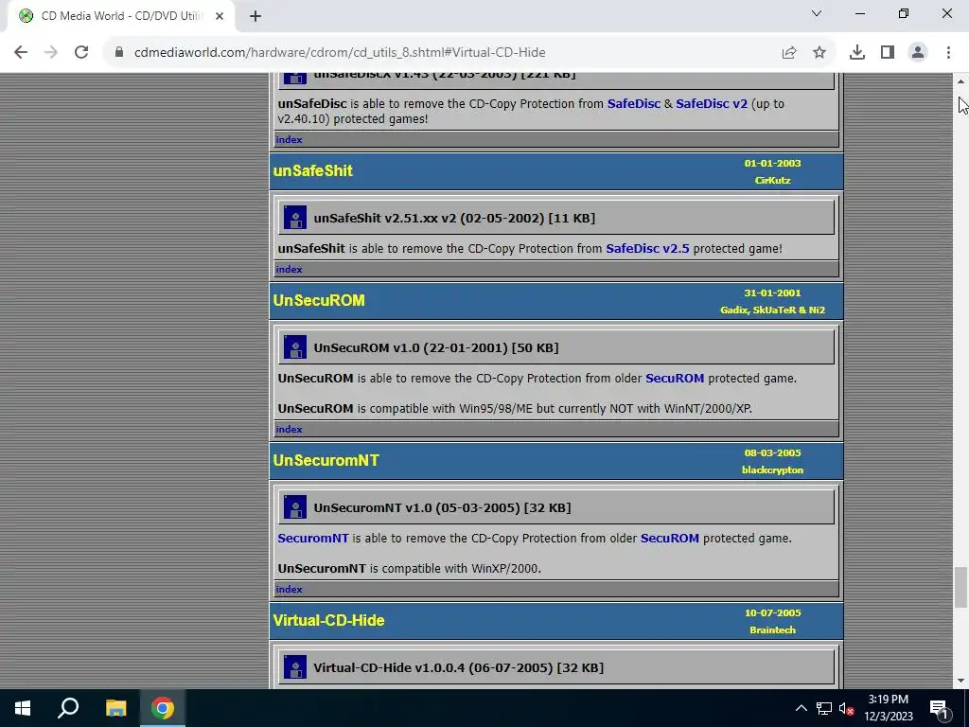The width and height of the screenshot is (969, 727).
Task: Click the browser forward arrow
Action: tap(51, 53)
